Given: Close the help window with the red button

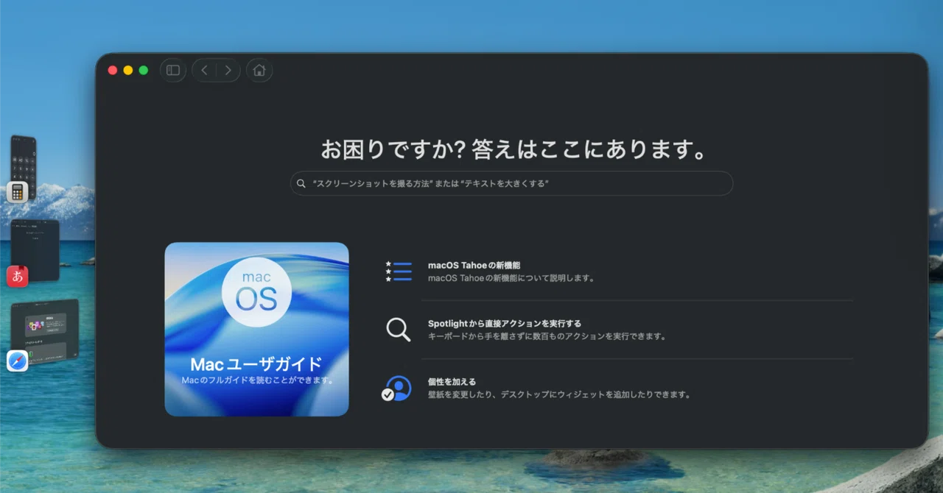Looking at the screenshot, I should coord(113,70).
